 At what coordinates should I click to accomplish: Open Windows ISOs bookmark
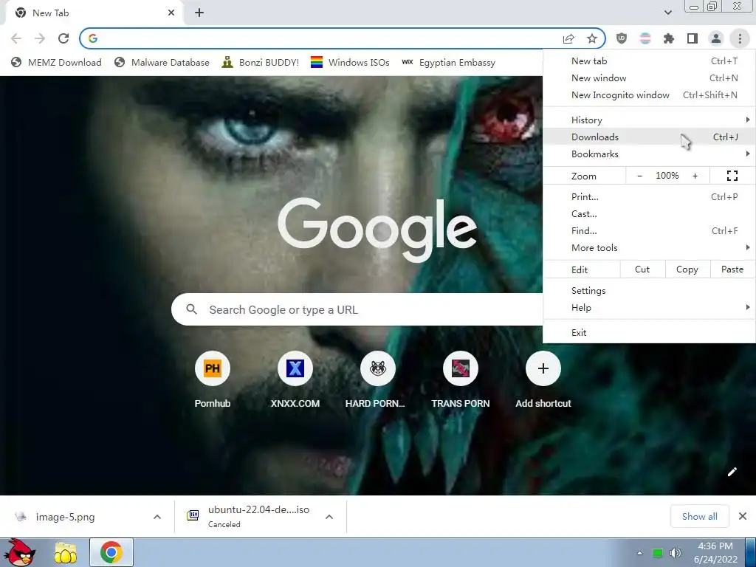[350, 62]
